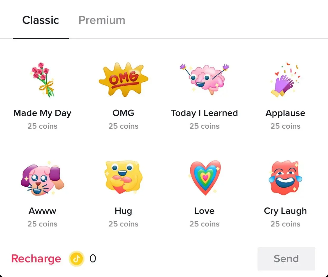Hit the Send button
The width and height of the screenshot is (328, 277).
286,259
